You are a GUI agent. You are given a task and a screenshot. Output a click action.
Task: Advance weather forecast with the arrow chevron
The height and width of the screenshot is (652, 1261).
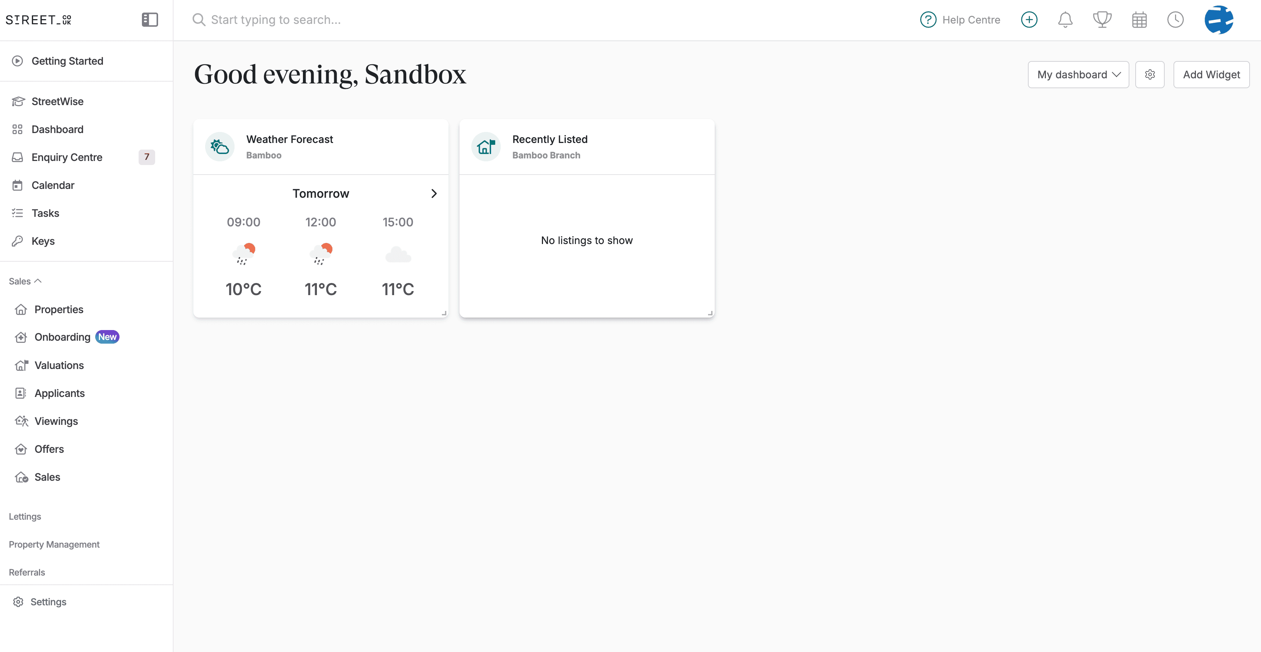(x=433, y=193)
